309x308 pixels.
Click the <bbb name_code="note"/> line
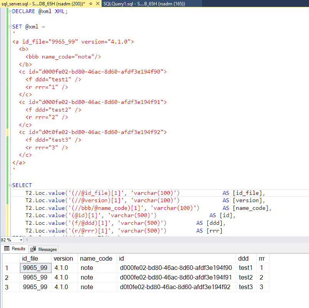[x=63, y=57]
